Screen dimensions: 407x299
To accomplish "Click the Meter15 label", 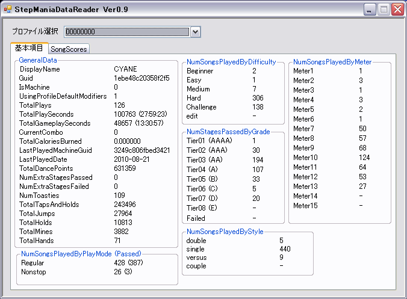I will (x=305, y=206).
